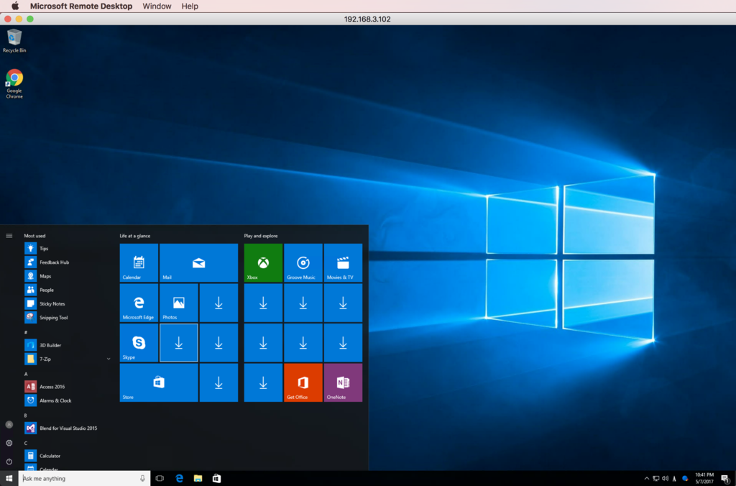Jump to the letter A header

point(26,374)
